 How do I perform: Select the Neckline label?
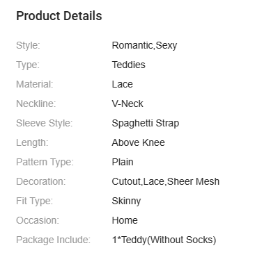pos(36,104)
